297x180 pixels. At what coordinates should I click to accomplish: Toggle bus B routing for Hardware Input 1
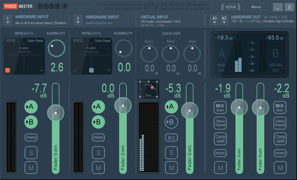[x=31, y=122]
